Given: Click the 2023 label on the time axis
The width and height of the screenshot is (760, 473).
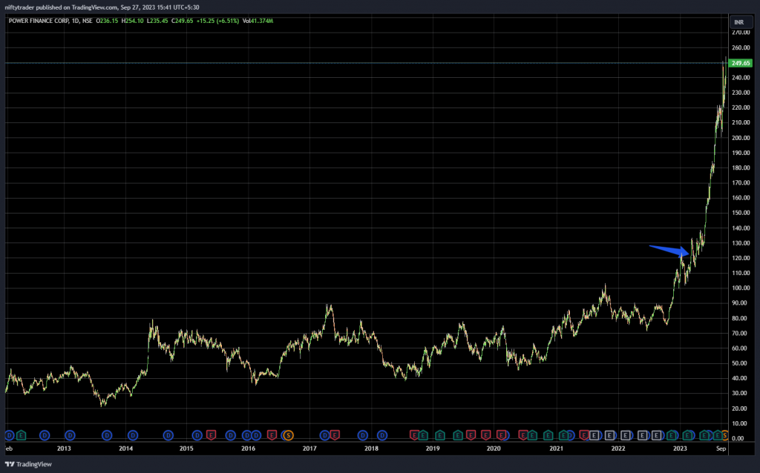Looking at the screenshot, I should [x=680, y=449].
